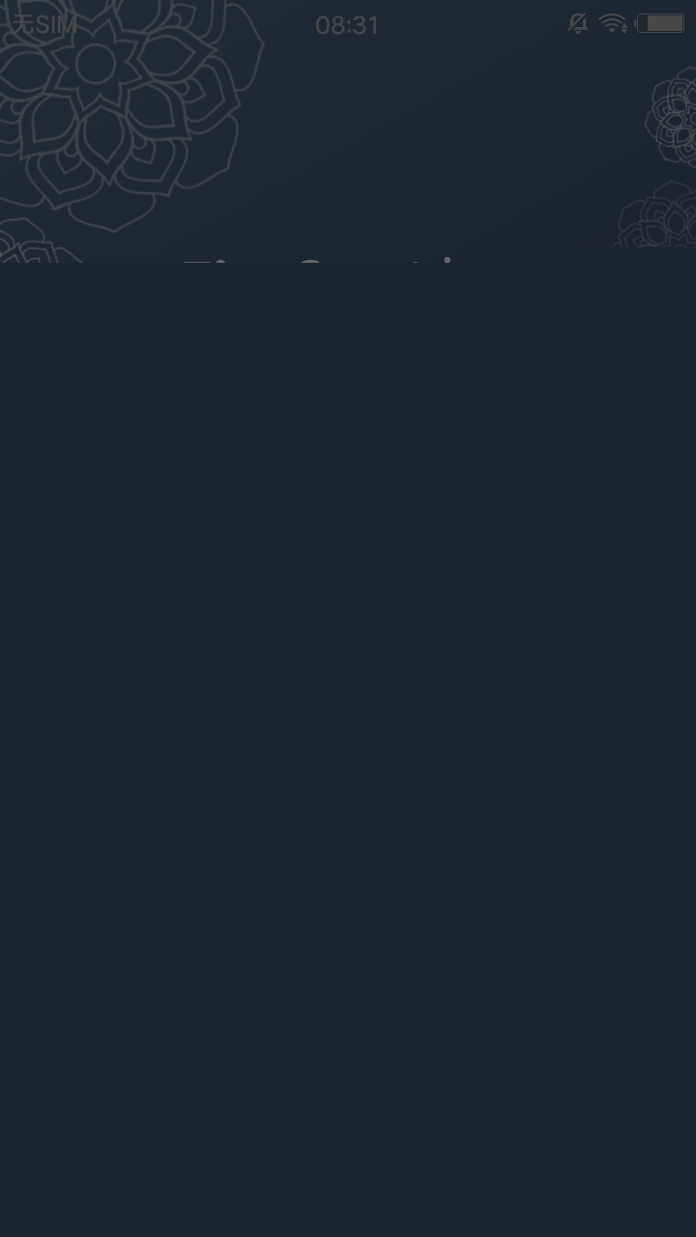Tap the center of the large mandala flower
Image resolution: width=696 pixels, height=1237 pixels.
coord(96,63)
